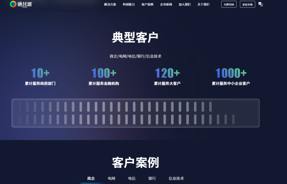Click the 政企/电网/电信/银行/信息技术 subtitle text
Image resolution: width=287 pixels, height=184 pixels.
point(136,56)
